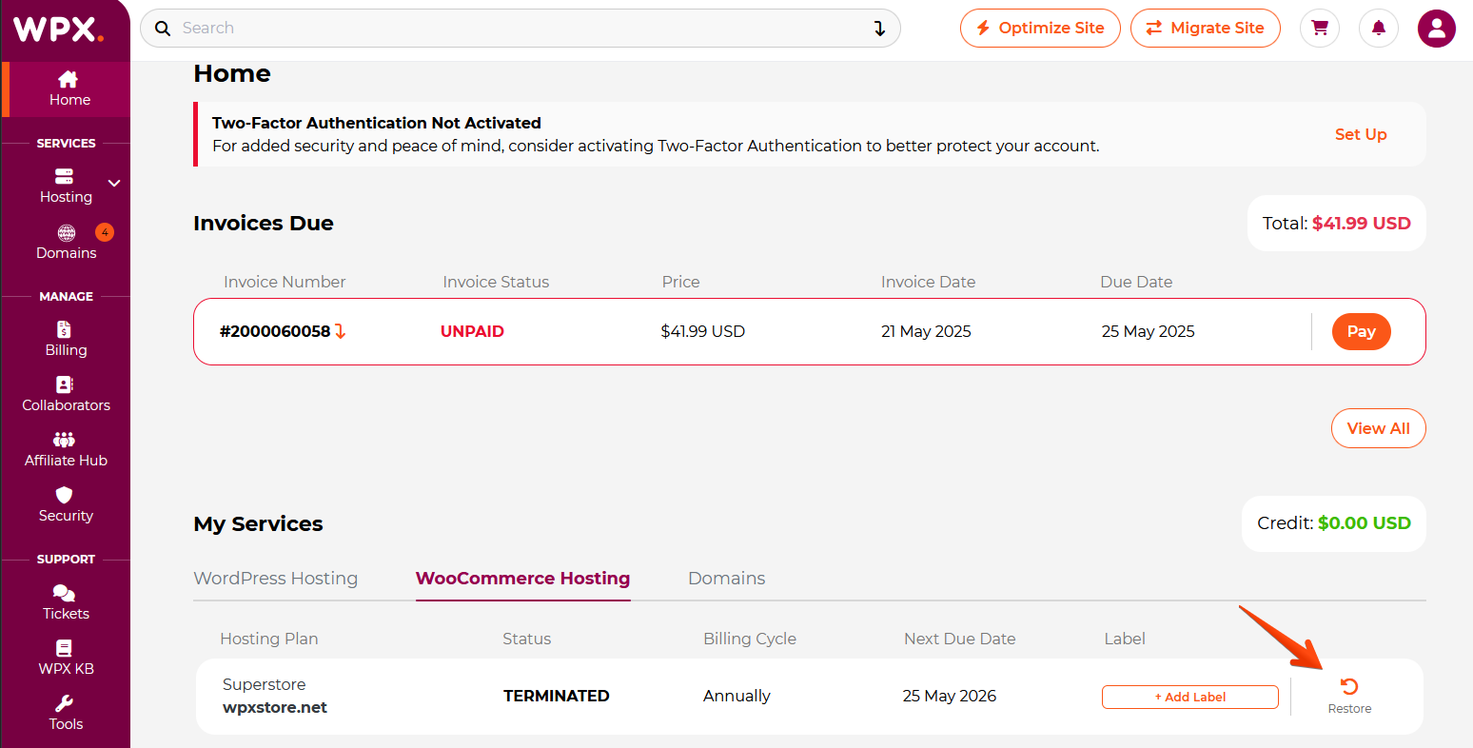Open the WPX KB icon
The width and height of the screenshot is (1473, 748).
[65, 649]
